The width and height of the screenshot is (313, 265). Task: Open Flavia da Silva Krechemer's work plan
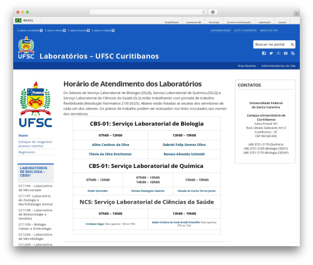110,154
